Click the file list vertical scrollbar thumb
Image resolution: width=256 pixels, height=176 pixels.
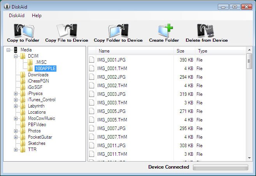click(x=249, y=61)
